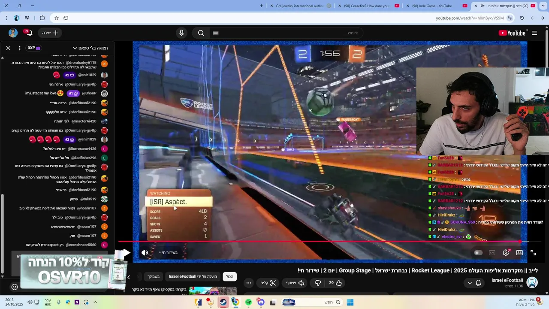Open chat user @dorabadey6115 avatar

pos(104,64)
